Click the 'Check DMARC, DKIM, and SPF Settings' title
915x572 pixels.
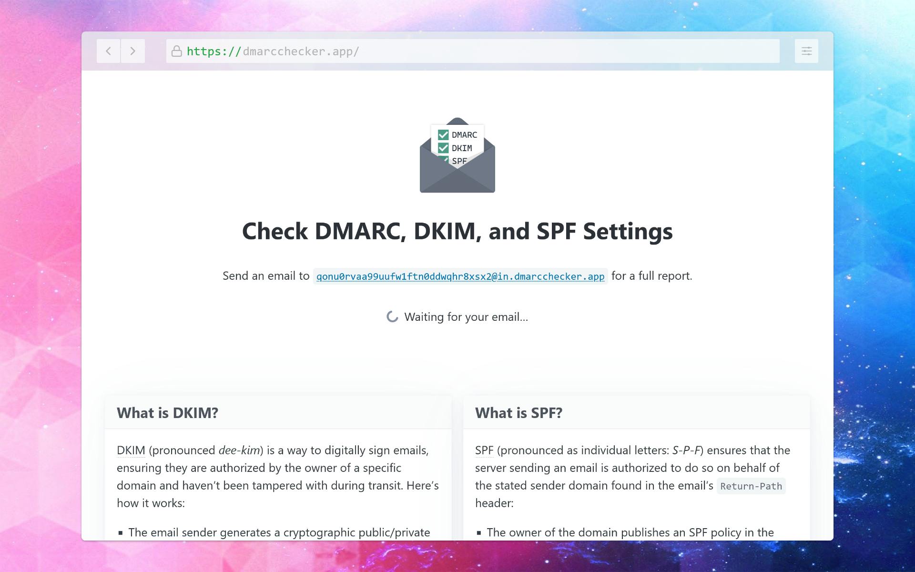tap(457, 232)
